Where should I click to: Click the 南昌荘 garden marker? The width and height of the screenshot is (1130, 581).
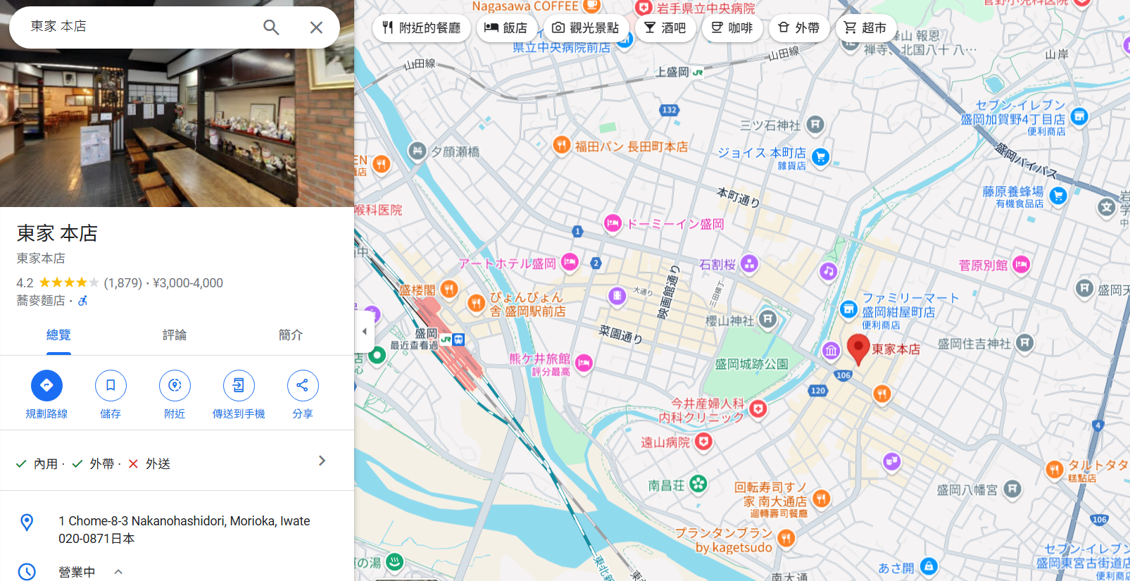click(x=698, y=484)
